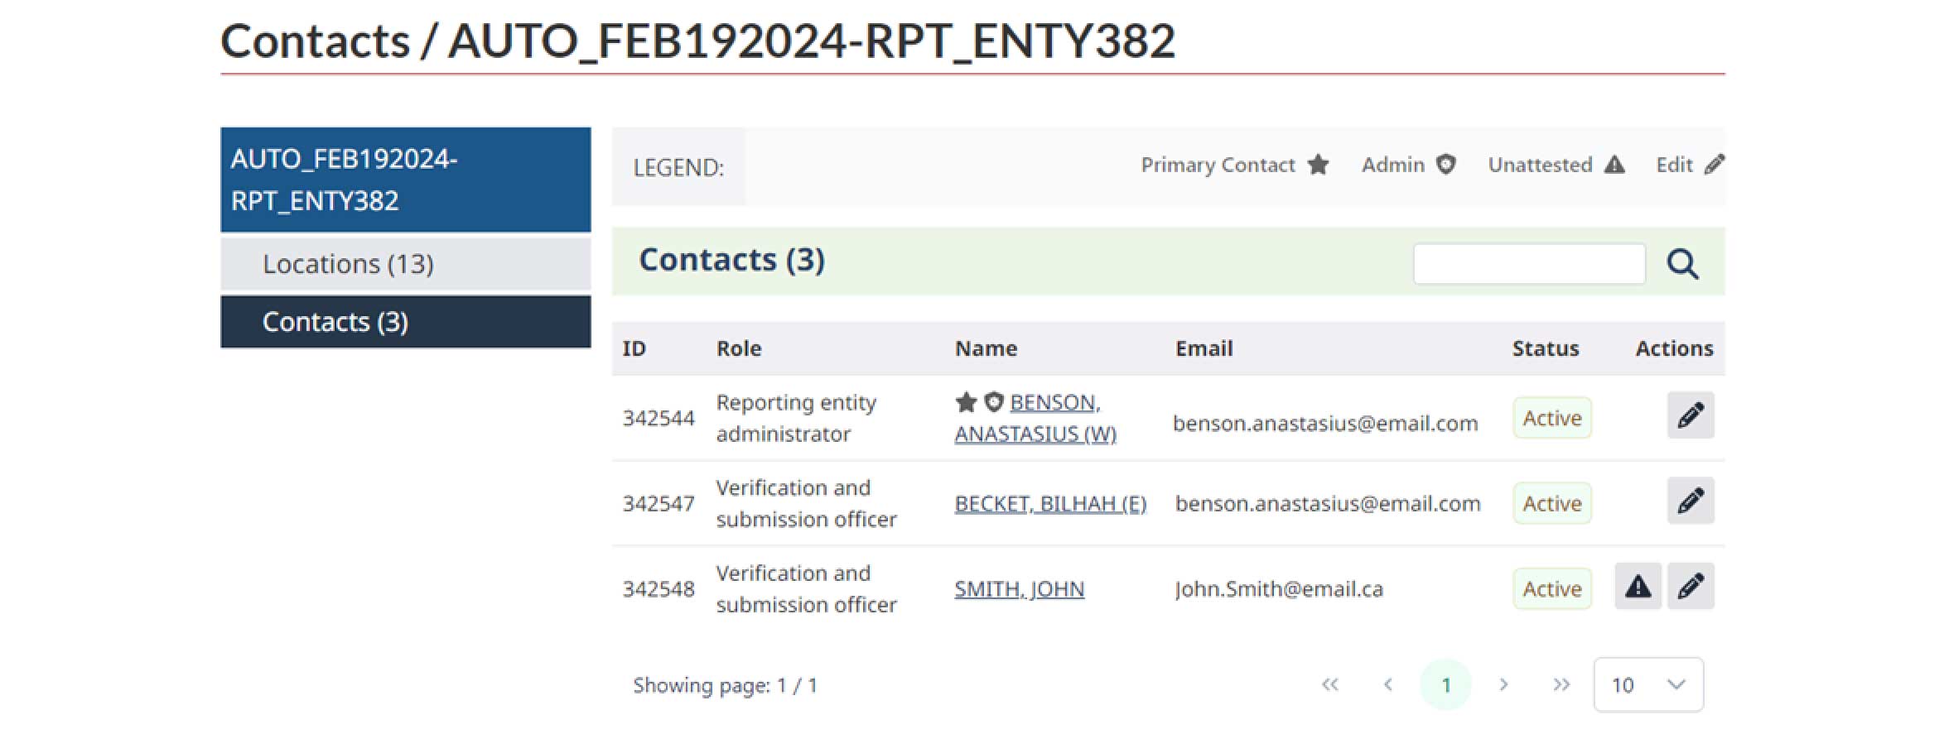Open the BENSON, ANASTASIUS (W) link
This screenshot has height=734, width=1944.
click(1035, 418)
